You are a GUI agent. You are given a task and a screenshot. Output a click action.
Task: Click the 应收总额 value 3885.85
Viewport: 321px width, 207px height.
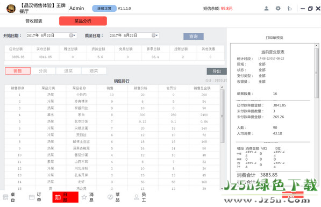tap(18, 57)
